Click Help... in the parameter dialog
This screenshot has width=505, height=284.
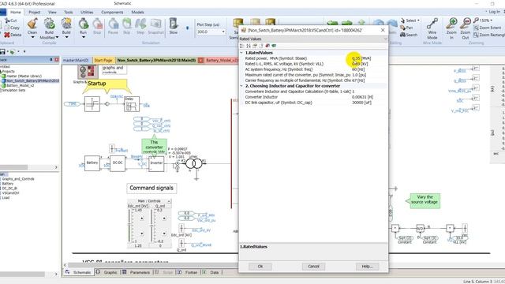(367, 267)
